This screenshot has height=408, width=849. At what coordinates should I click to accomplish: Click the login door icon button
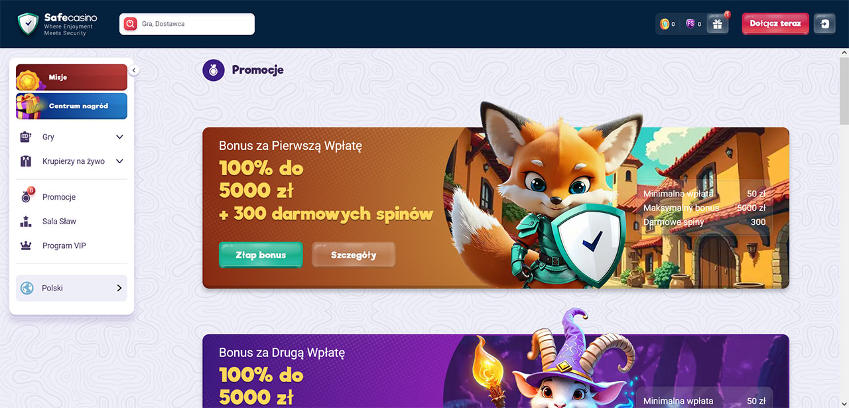point(824,24)
